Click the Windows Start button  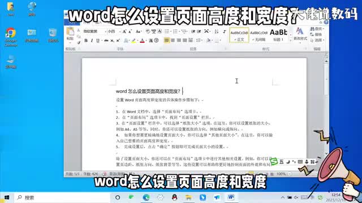tap(7, 197)
